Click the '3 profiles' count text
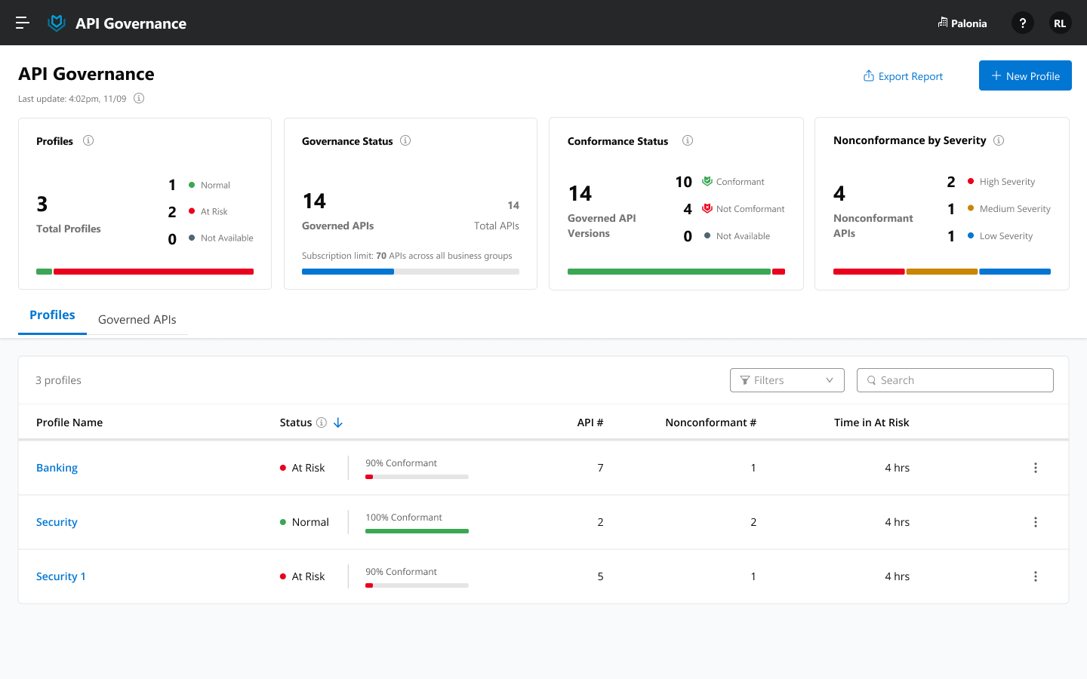 click(58, 380)
